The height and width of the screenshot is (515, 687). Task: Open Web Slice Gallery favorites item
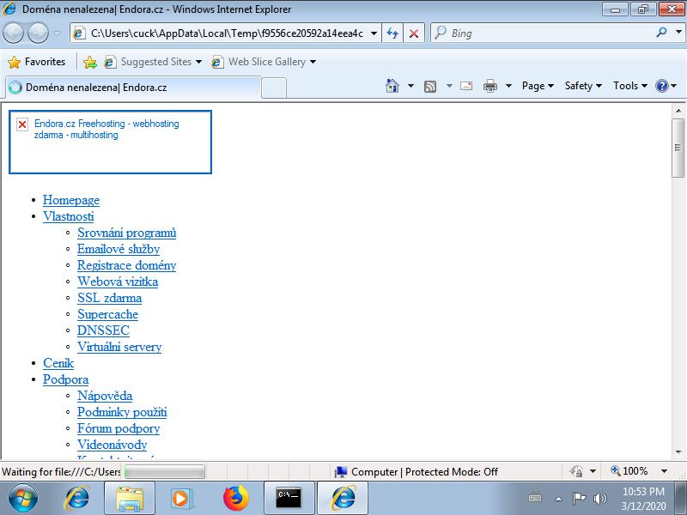[x=264, y=62]
